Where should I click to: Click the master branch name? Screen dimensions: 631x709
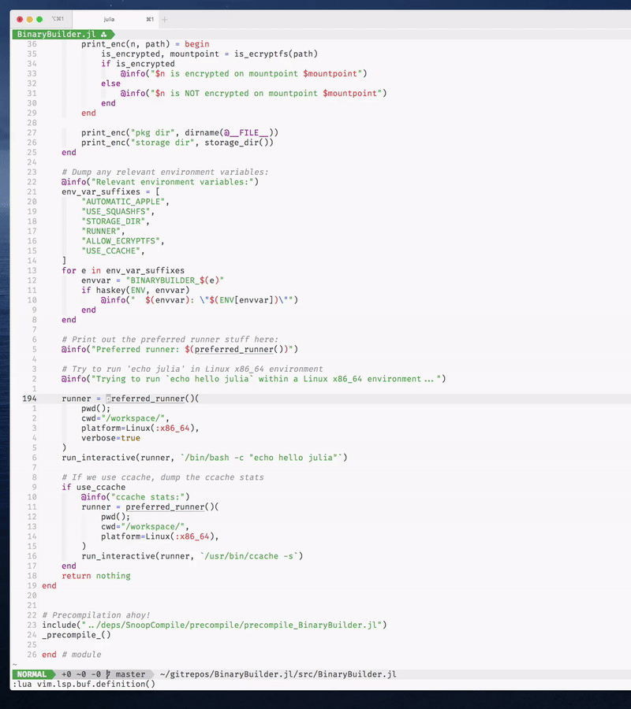pyautogui.click(x=131, y=674)
